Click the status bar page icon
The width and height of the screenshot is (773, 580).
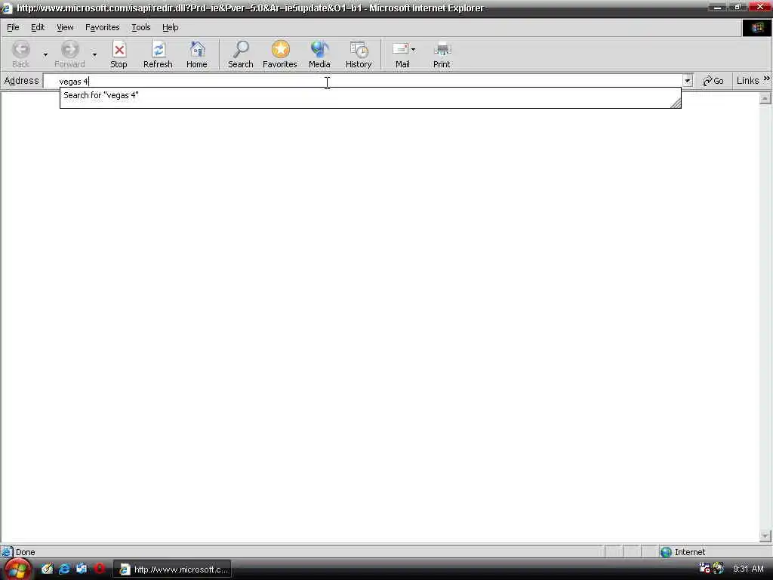click(x=6, y=552)
